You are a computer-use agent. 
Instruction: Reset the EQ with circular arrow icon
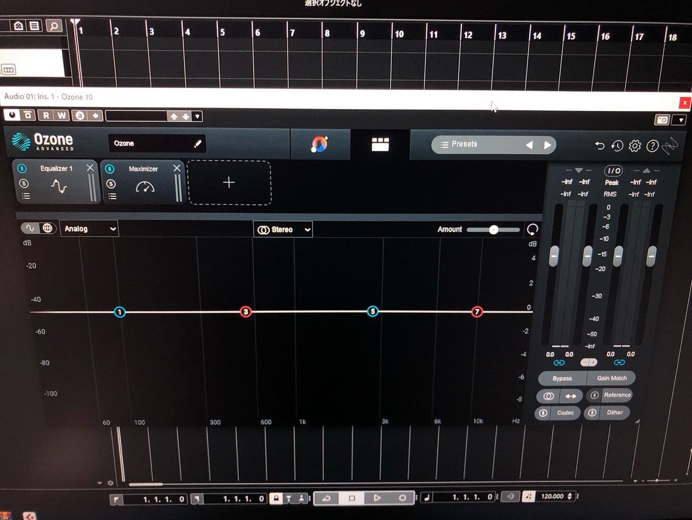click(533, 230)
